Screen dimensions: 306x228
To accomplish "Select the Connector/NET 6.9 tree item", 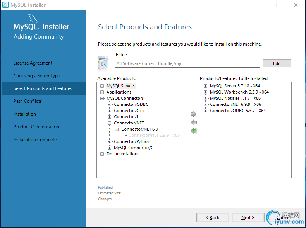I will pyautogui.click(x=139, y=129).
